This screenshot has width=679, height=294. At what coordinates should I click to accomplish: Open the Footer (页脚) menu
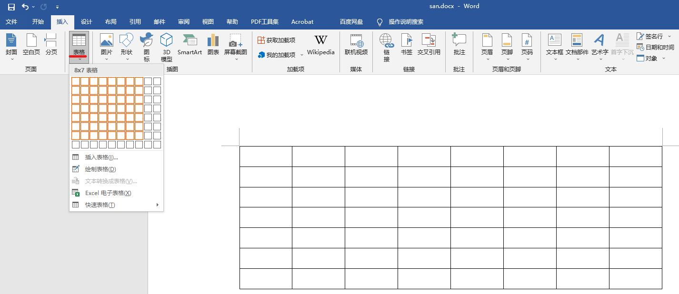point(507,47)
